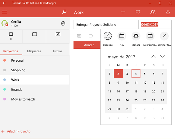Select day 26 in the calendar
This screenshot has height=139, width=181.
point(145,100)
